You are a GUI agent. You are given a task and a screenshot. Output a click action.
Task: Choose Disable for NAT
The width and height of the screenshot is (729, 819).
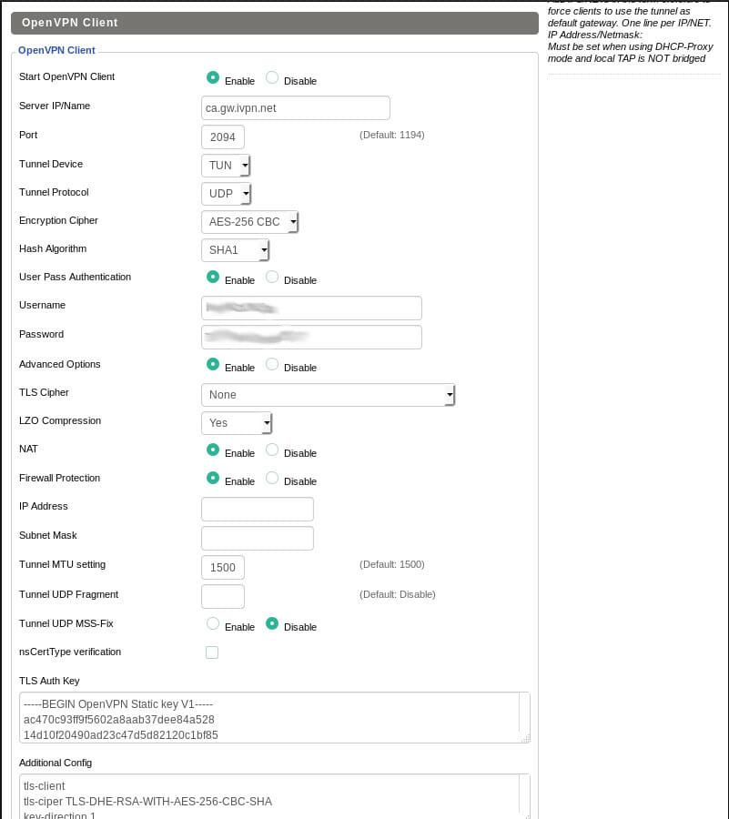coord(272,450)
